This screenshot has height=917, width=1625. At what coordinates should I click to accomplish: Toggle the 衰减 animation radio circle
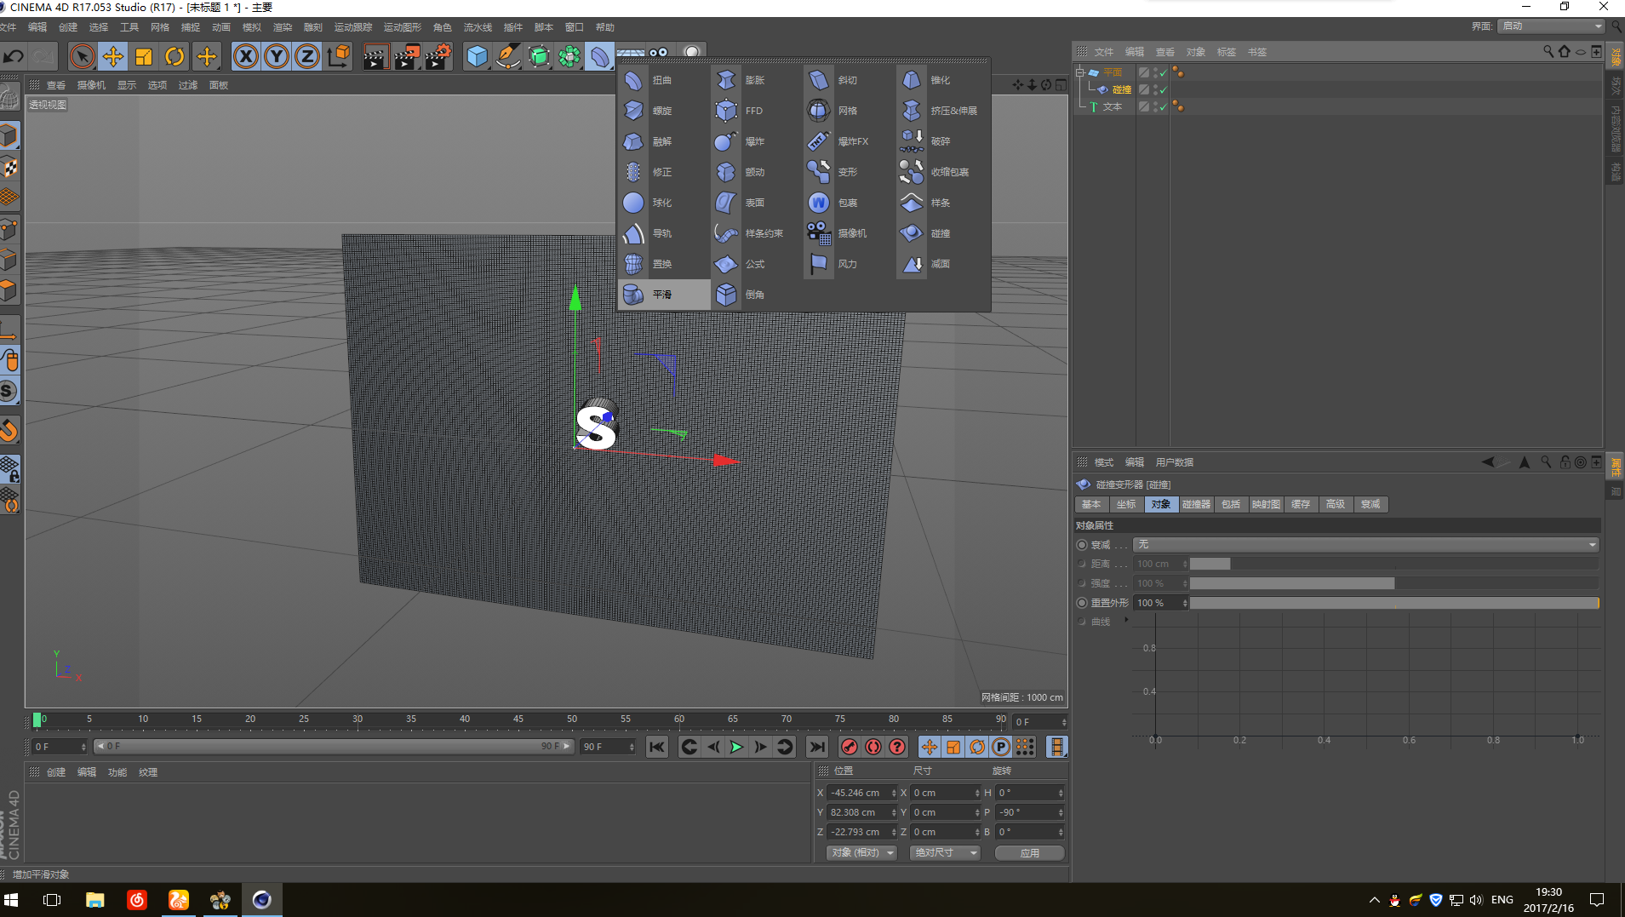pos(1082,545)
